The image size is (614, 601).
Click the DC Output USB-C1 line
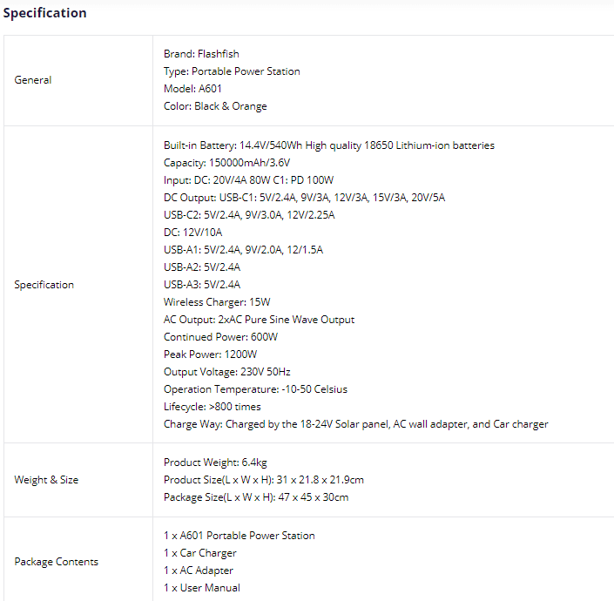304,198
